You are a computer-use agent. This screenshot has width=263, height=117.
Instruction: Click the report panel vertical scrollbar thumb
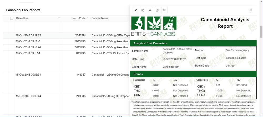point(261,32)
